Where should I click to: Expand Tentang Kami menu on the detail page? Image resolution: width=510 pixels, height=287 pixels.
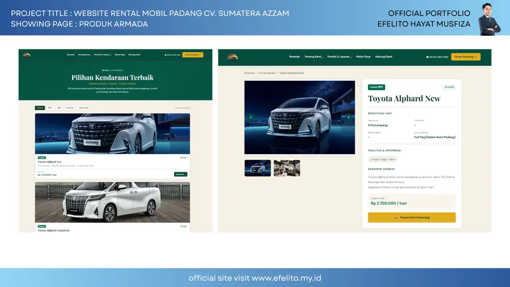coord(313,57)
